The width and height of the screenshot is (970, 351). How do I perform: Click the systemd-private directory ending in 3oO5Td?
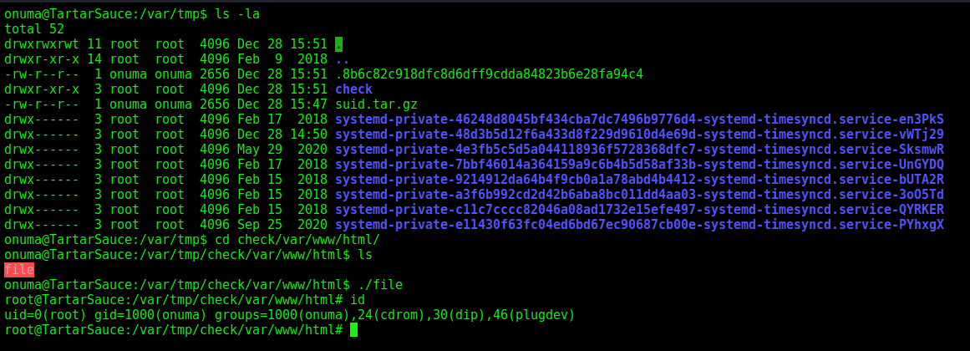click(x=639, y=195)
